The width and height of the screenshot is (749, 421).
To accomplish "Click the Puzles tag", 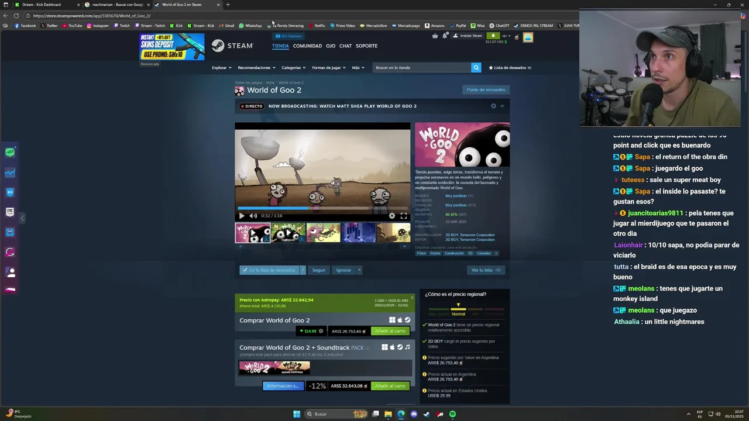I will 435,253.
